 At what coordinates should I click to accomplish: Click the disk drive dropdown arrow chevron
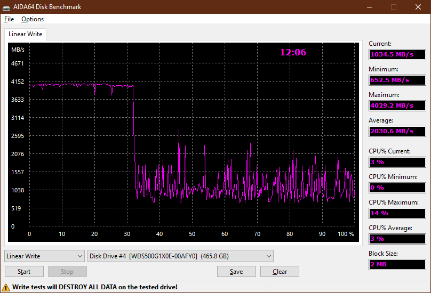268,256
